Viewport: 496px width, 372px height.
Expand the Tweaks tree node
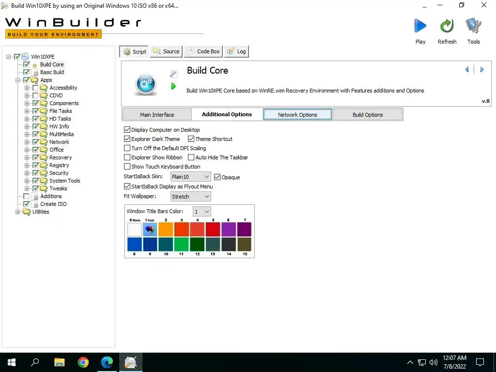(27, 188)
